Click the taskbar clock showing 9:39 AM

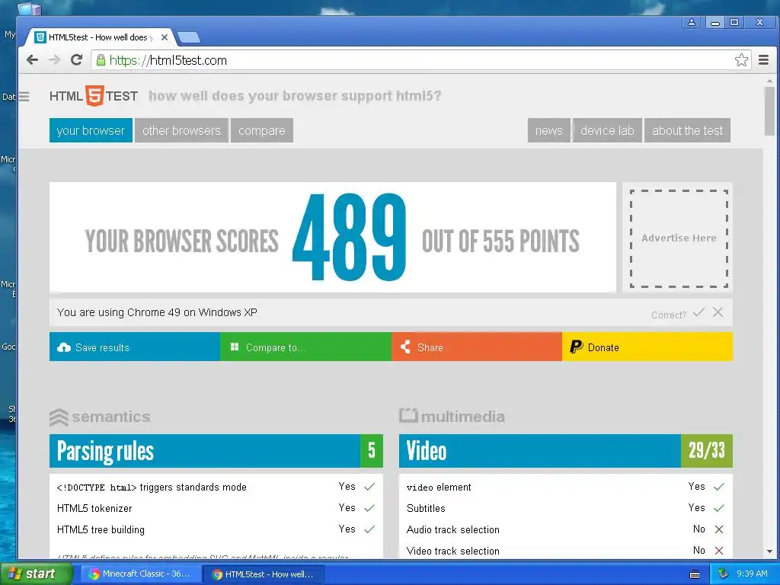click(x=752, y=574)
